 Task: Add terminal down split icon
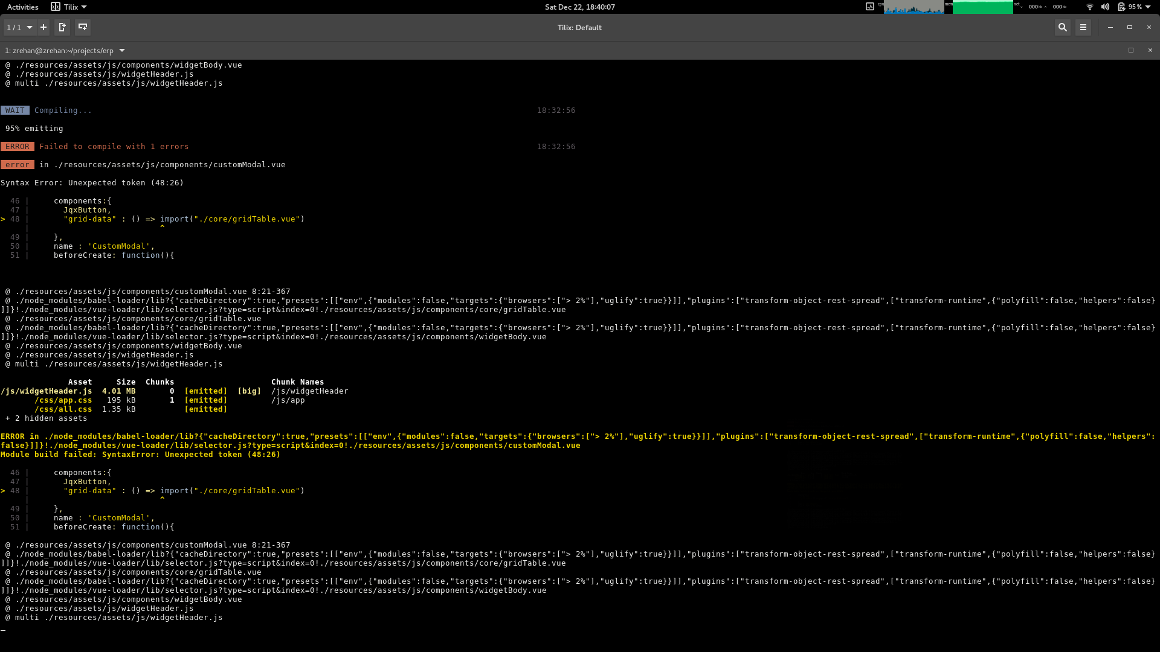[83, 27]
